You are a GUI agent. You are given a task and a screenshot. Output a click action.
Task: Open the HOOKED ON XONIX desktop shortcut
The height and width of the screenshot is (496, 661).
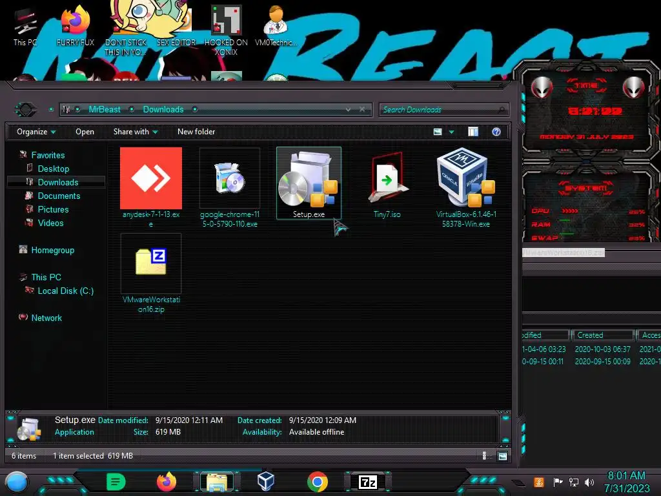pyautogui.click(x=226, y=30)
